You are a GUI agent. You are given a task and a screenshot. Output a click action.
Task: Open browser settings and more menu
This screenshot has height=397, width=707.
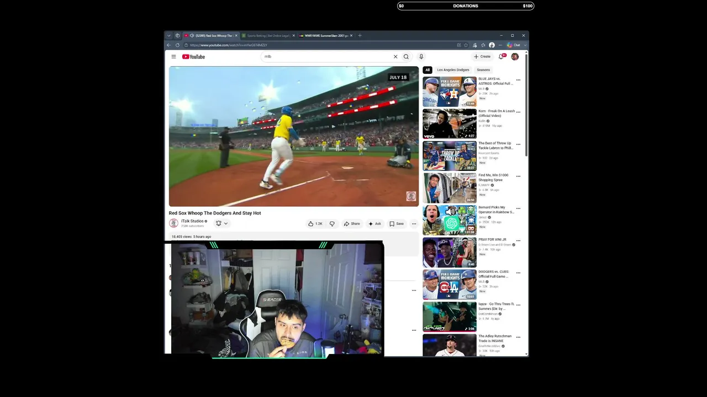point(500,45)
